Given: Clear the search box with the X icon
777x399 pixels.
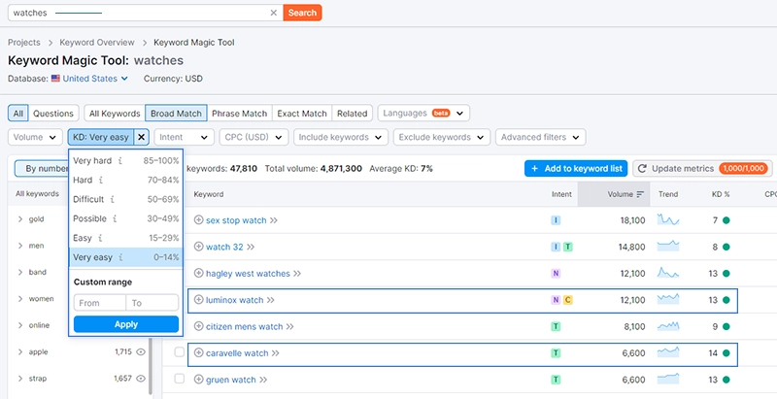Looking at the screenshot, I should 273,13.
